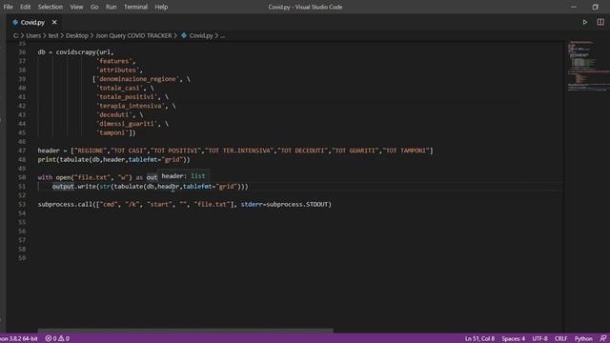Click the minimap code overview
The width and height of the screenshot is (610, 343).
pyautogui.click(x=587, y=66)
